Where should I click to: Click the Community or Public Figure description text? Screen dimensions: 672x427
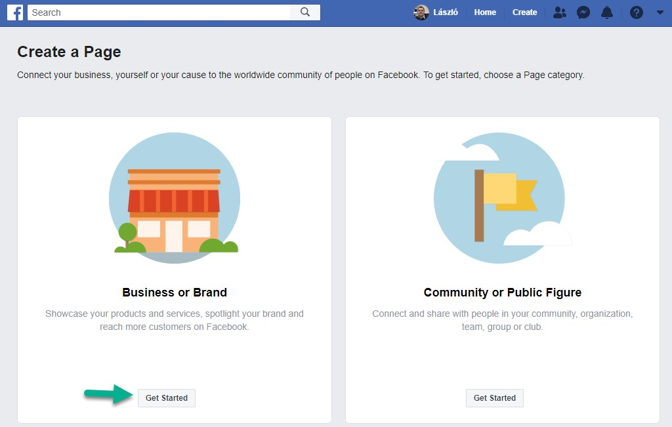click(502, 320)
